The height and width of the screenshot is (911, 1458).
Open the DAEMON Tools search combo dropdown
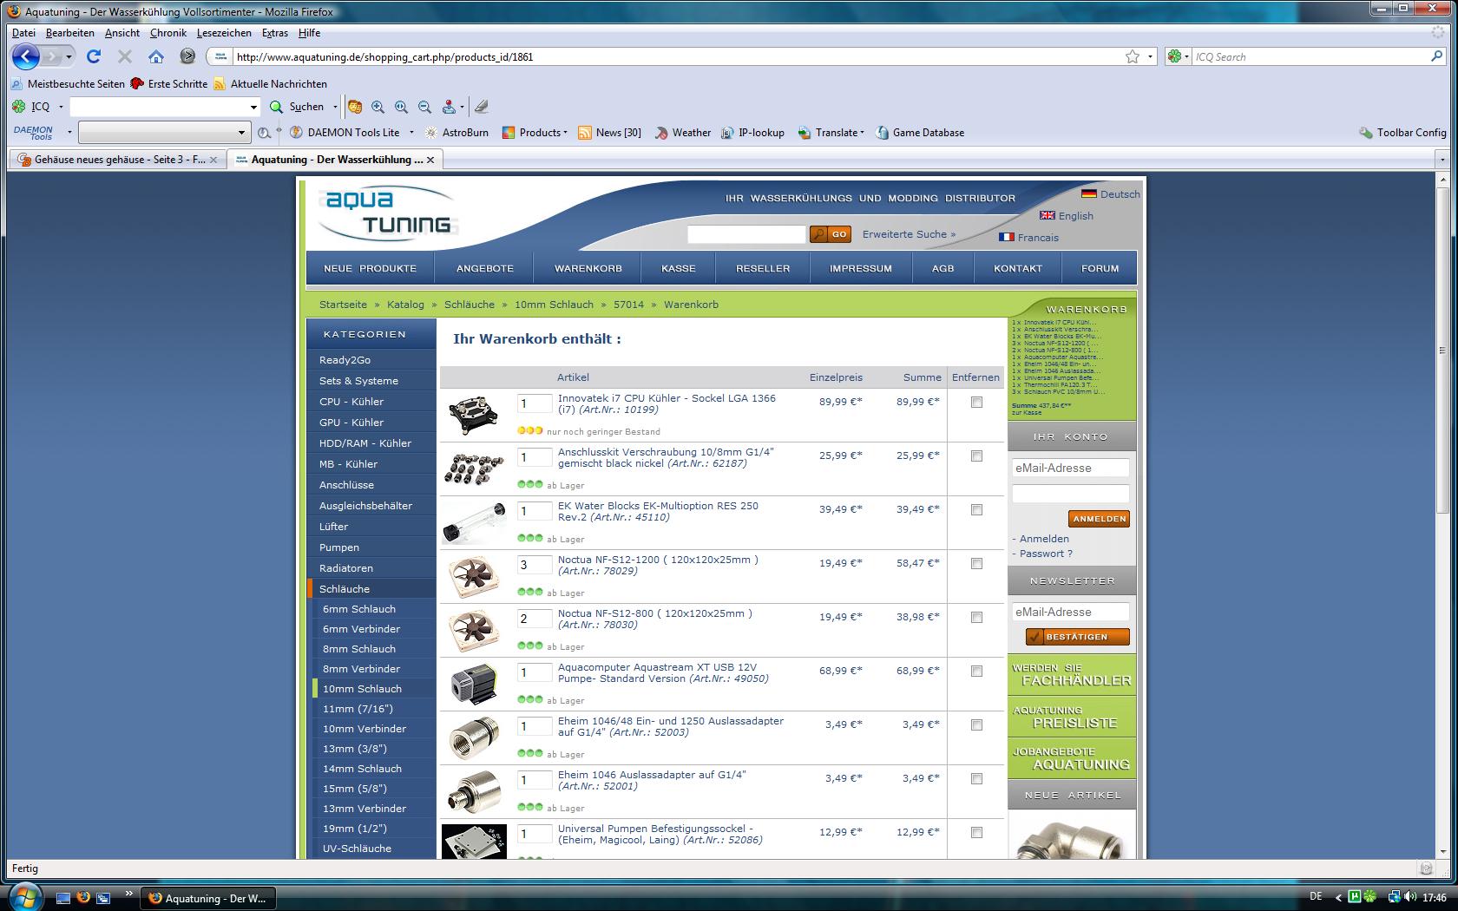241,133
